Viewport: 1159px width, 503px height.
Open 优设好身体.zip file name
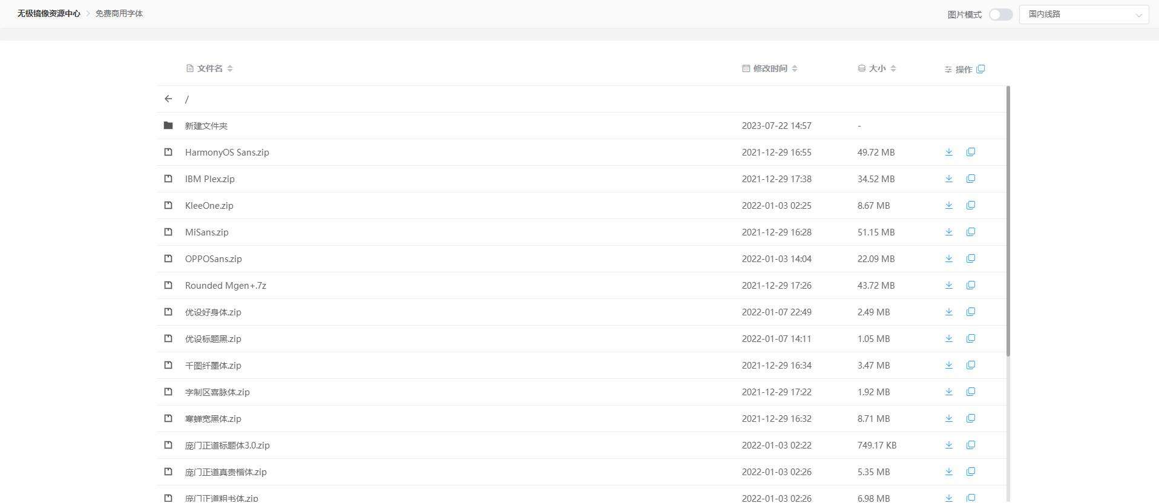213,312
